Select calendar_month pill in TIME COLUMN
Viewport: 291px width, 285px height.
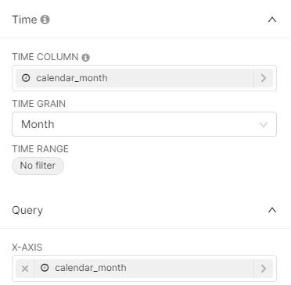click(135, 78)
